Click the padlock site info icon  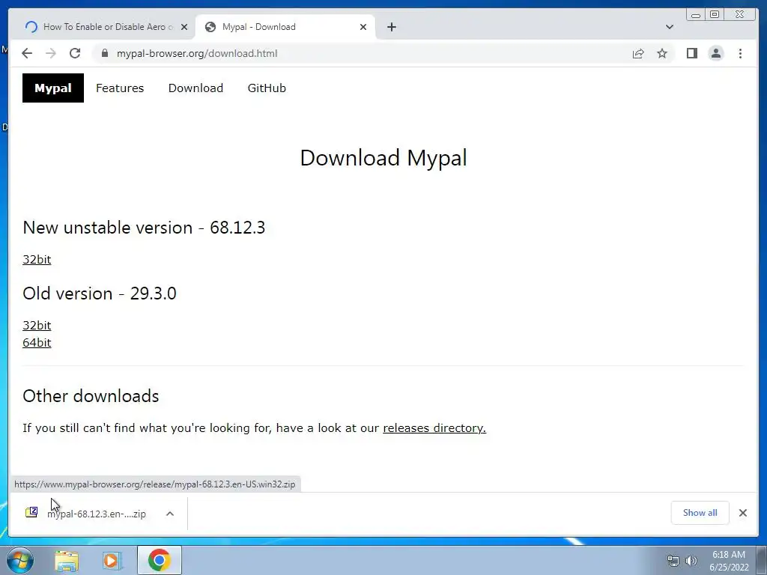(105, 53)
